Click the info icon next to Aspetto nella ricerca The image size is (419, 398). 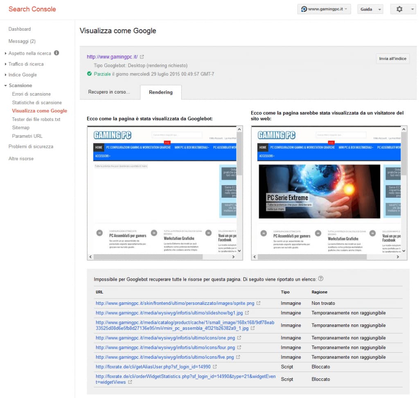[56, 53]
